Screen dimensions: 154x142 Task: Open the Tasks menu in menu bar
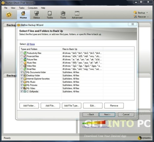[21, 8]
